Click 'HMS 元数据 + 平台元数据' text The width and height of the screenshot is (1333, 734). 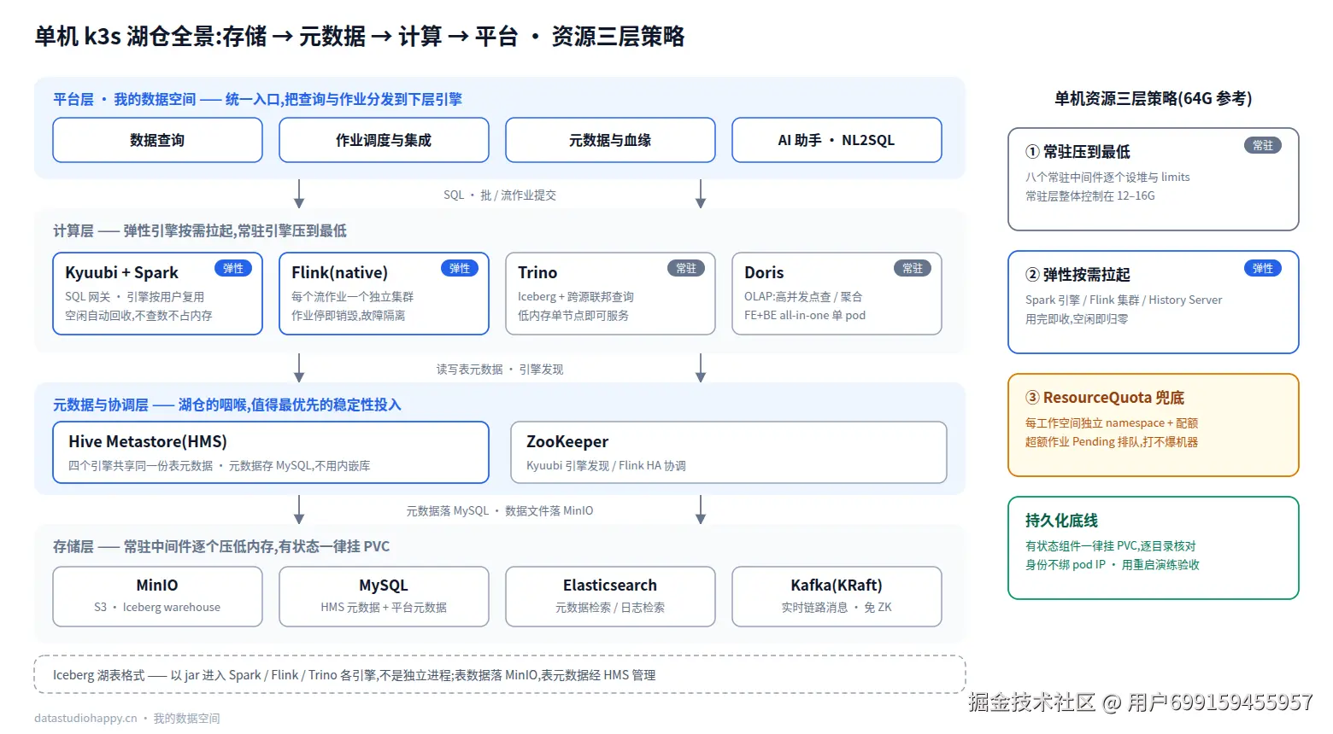click(384, 608)
